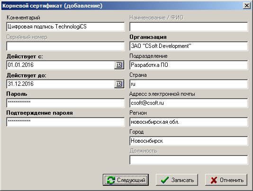Open calendar picker for Действует до date
This screenshot has height=191, width=253.
point(119,84)
